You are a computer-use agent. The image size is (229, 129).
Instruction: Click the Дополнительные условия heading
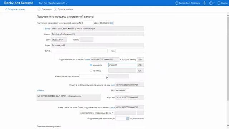[49, 126]
